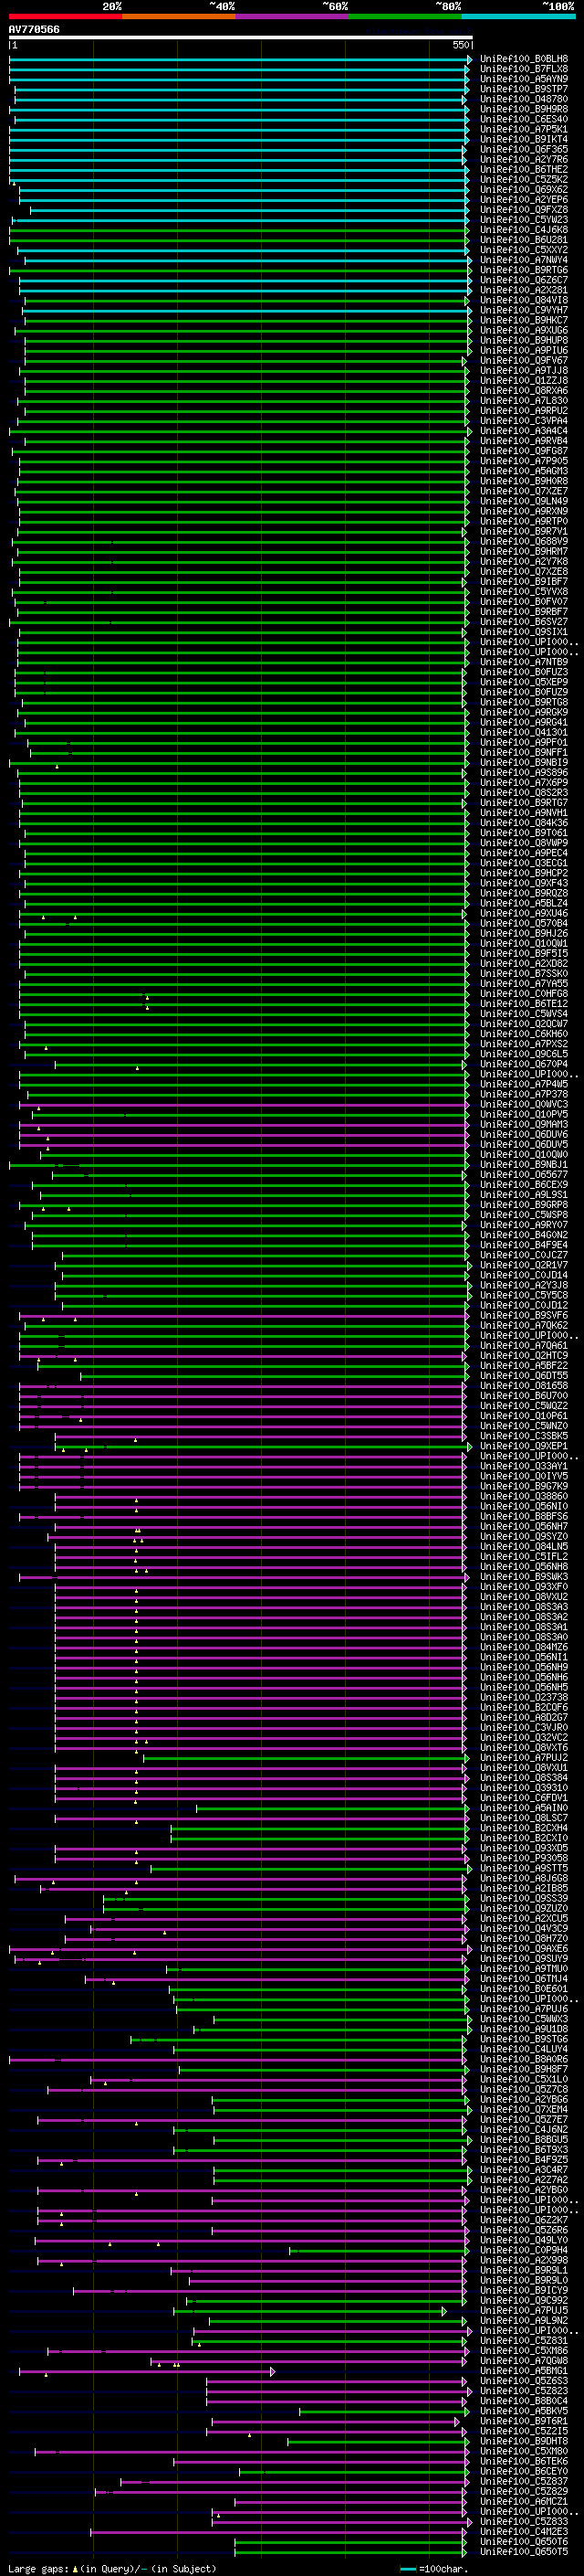Image resolution: width=584 pixels, height=2576 pixels.
Task: Open hit UniRef100_Q9FV67
Action: [523, 360]
